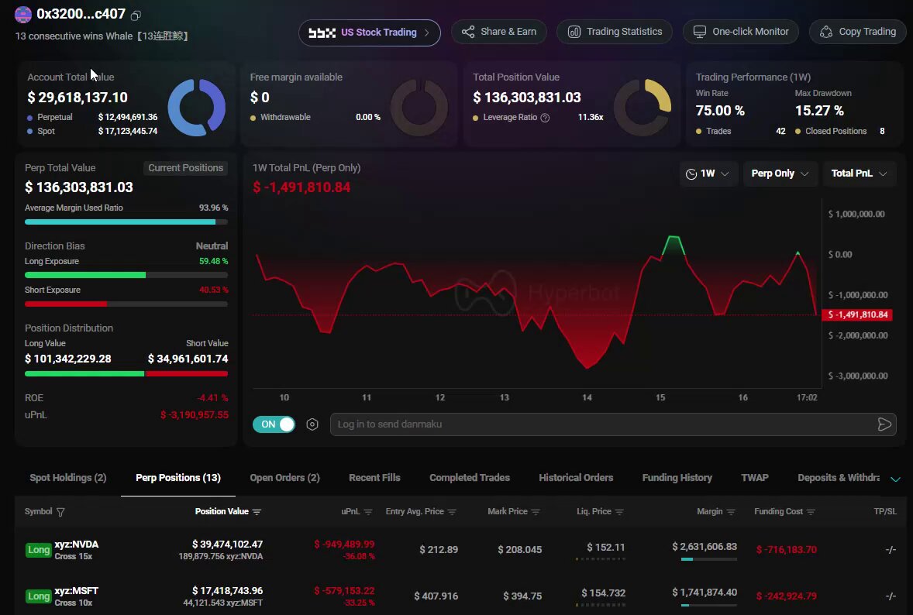Click the Long Exposure progress bar
This screenshot has height=615, width=913.
coord(126,275)
